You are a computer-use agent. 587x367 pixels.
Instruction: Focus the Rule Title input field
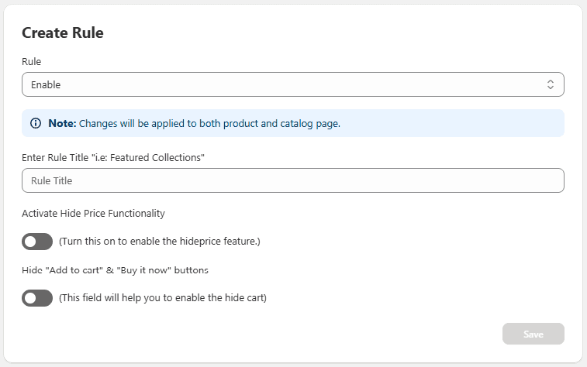tap(293, 180)
